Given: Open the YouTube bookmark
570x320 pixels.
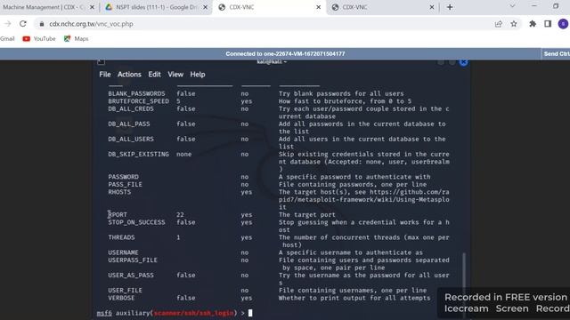Looking at the screenshot, I should [39, 39].
